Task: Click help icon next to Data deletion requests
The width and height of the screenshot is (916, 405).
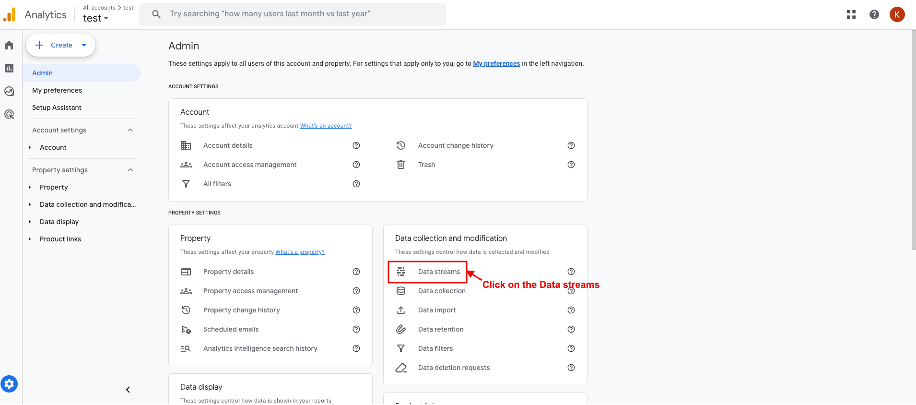Action: 571,368
